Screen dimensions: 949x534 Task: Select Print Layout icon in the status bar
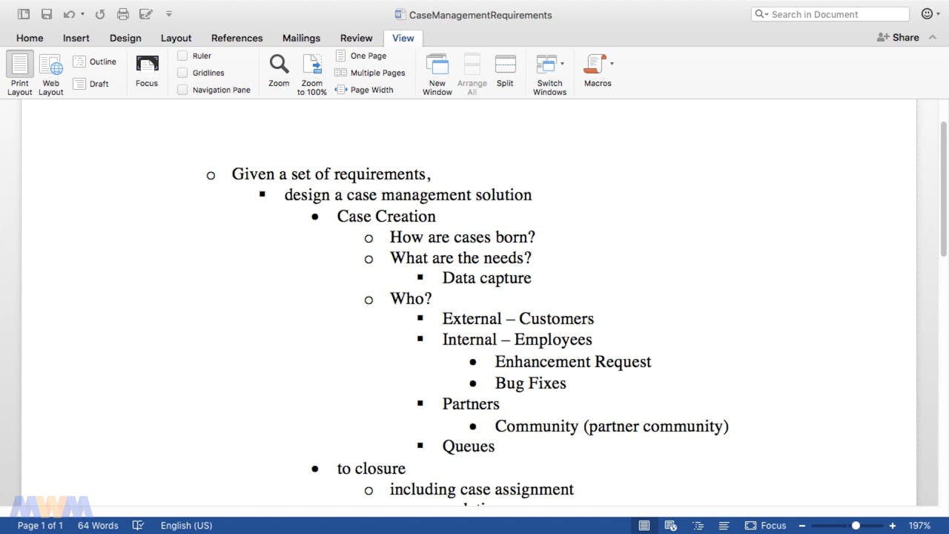[x=644, y=525]
